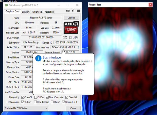Toggle the CUDA checkbox
157x115 pixels.
click(36, 97)
